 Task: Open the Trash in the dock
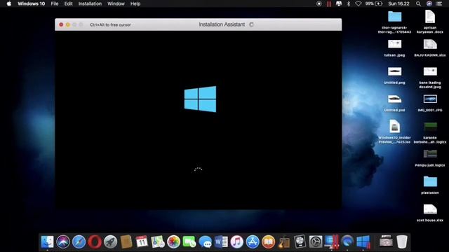[x=402, y=241]
